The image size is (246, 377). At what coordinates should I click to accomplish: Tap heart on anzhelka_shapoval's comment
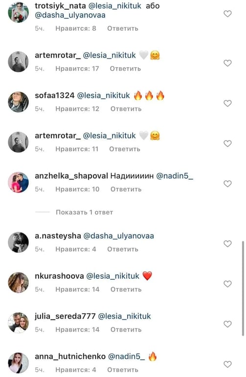[x=227, y=184]
